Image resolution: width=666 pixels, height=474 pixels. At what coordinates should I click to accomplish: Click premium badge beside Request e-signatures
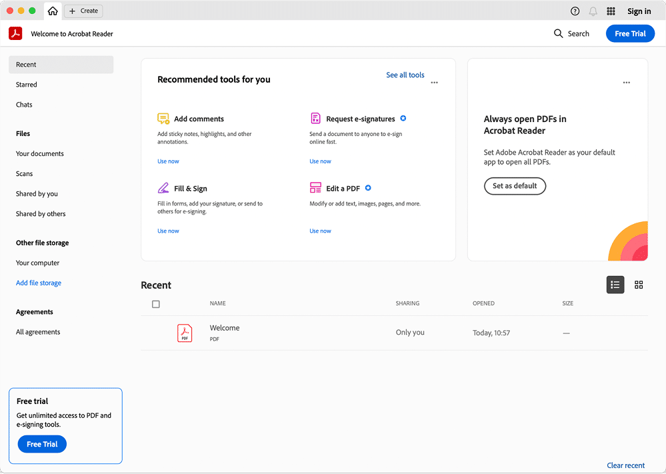click(x=403, y=118)
